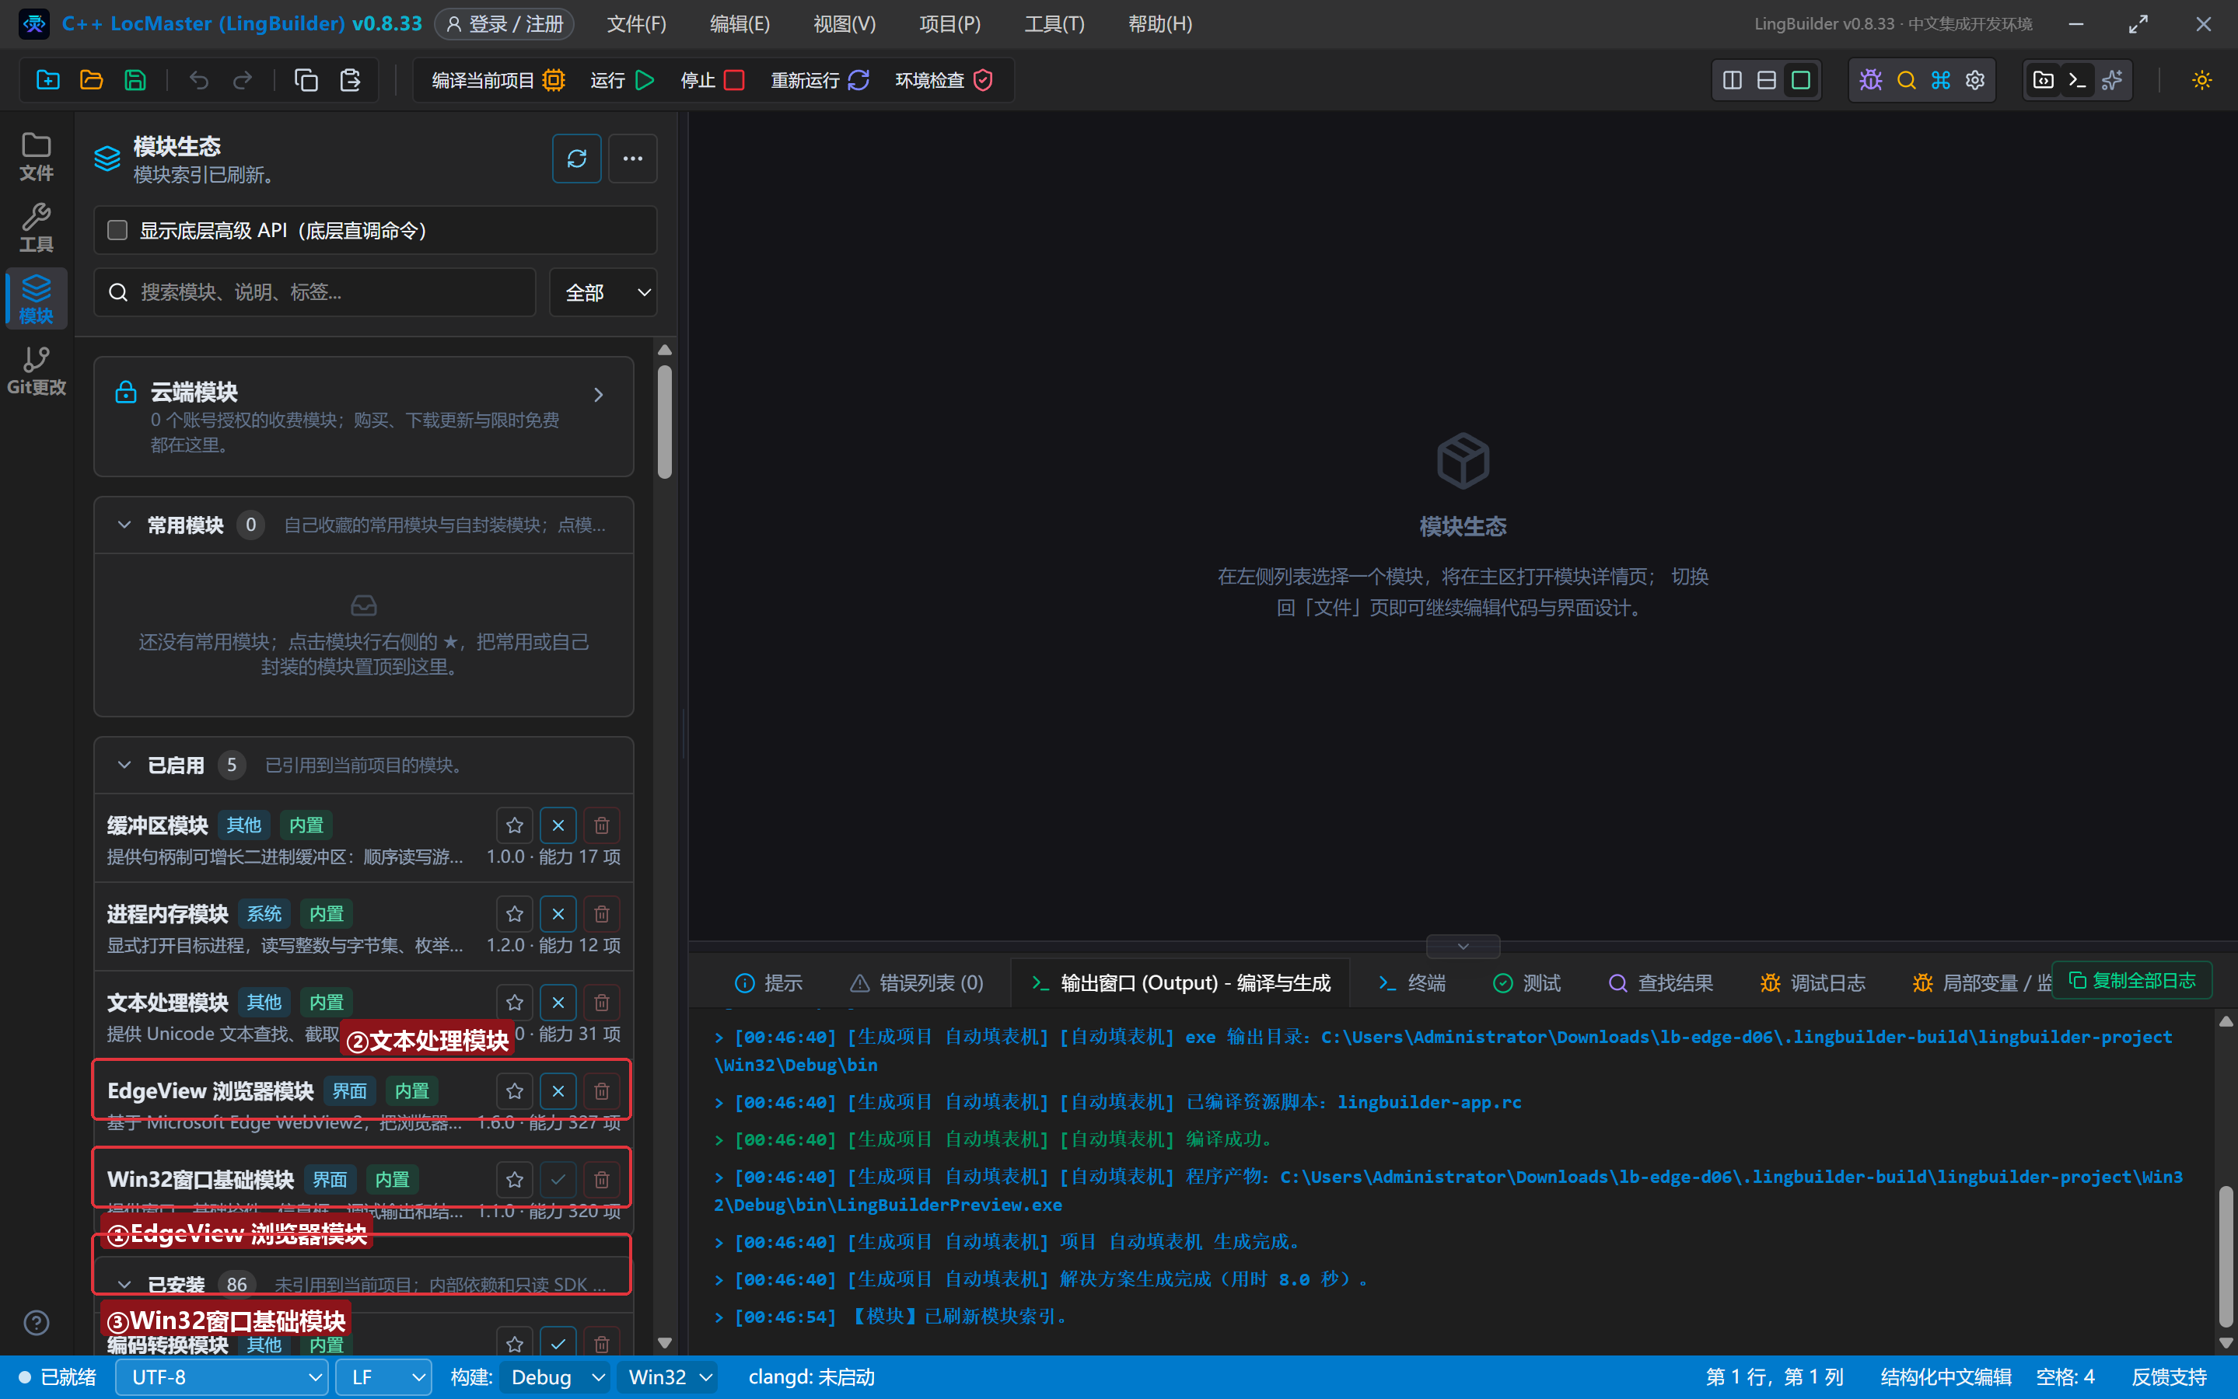Click the undo arrow icon

[x=199, y=81]
